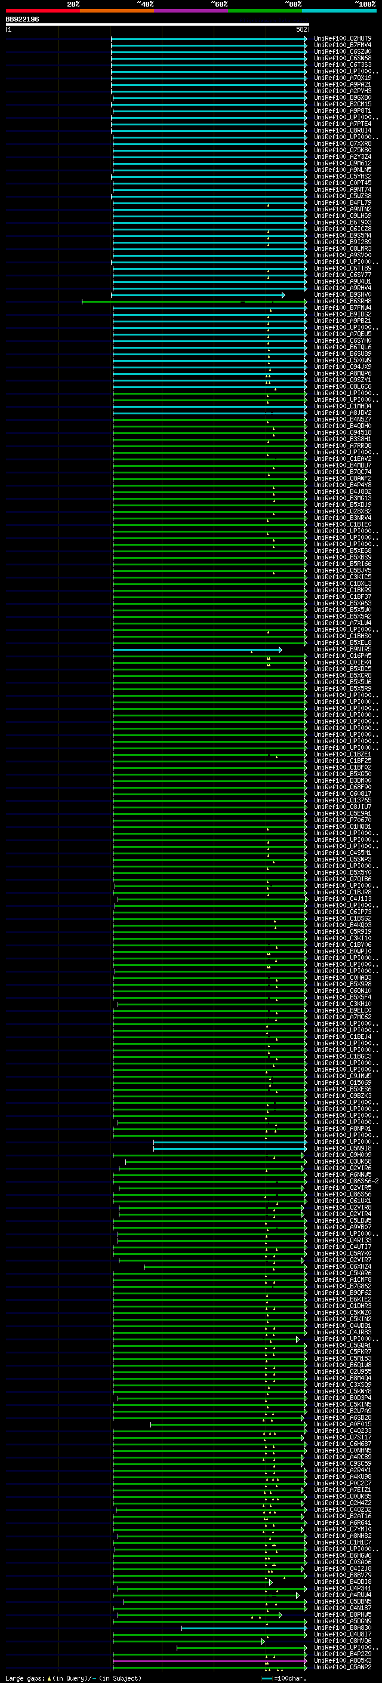382x1683 pixels.
Task: Click the alignment bar for UniRef100_Q2MUT9
Action: 209,39
